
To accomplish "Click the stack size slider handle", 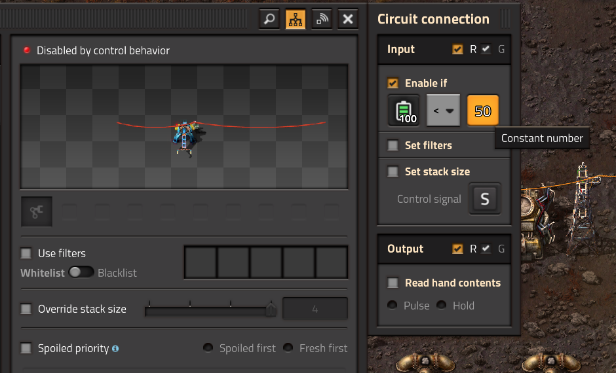I will [x=271, y=310].
